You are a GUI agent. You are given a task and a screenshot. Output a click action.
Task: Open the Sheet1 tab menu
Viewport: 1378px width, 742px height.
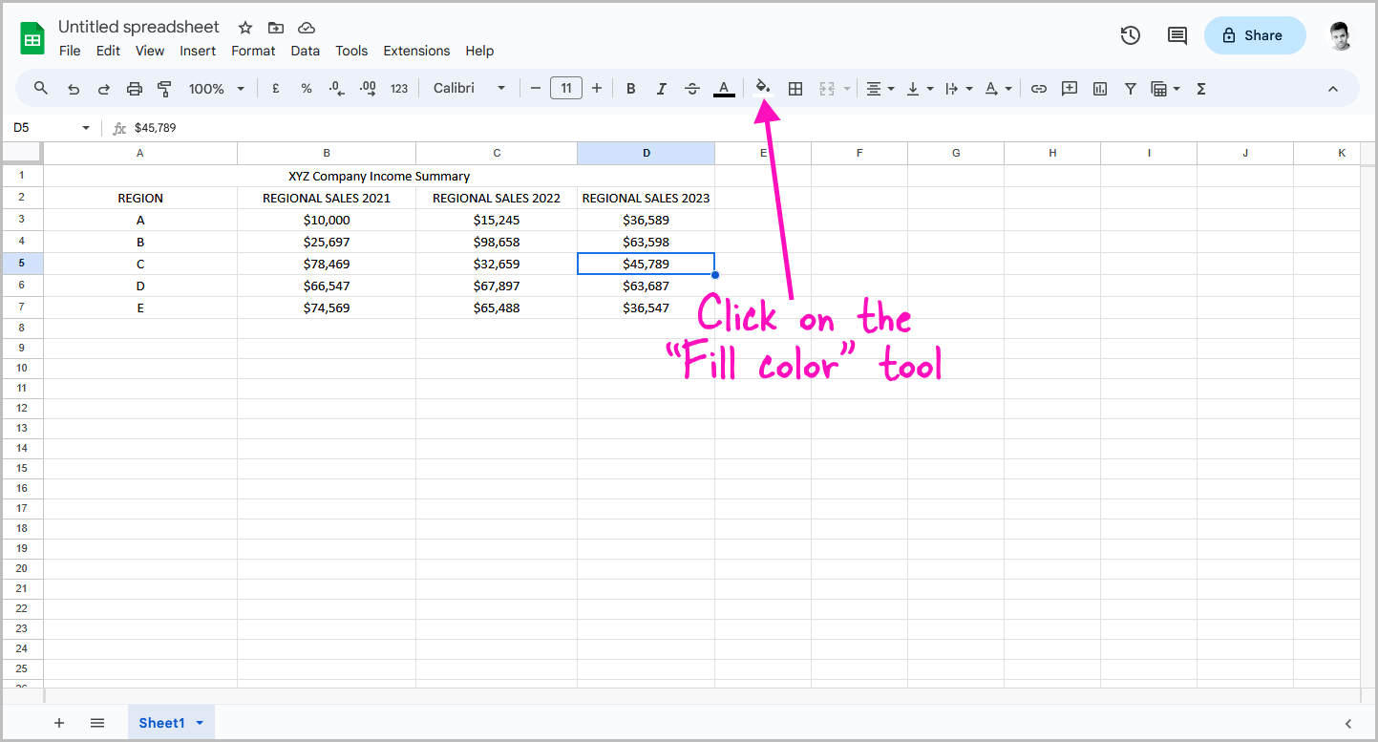pos(200,723)
